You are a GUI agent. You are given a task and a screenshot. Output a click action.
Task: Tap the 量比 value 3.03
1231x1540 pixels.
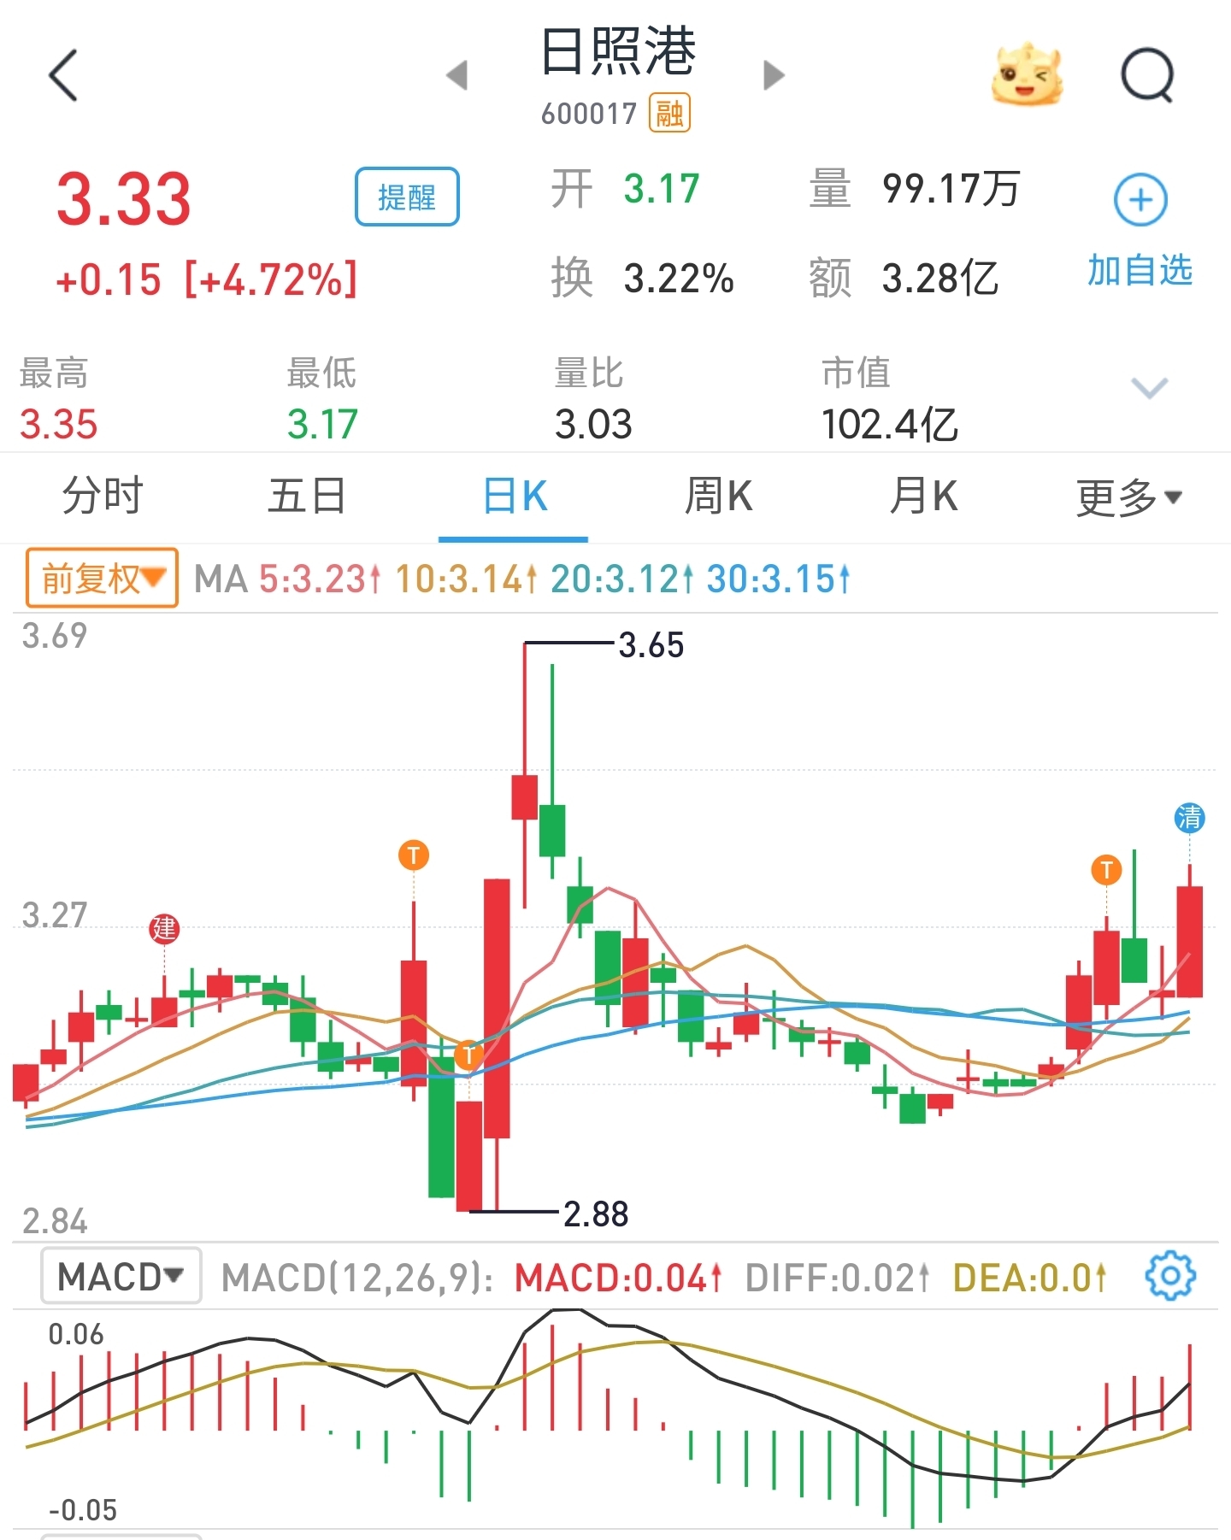(593, 425)
